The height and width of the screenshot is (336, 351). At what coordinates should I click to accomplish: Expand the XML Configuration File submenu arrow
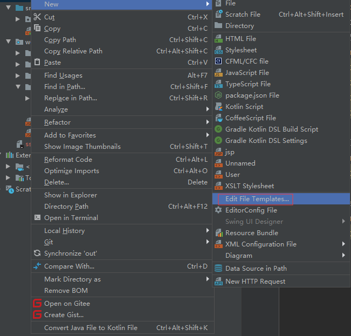click(343, 244)
